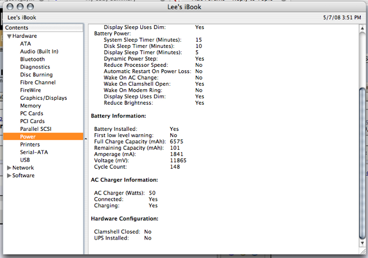The height and width of the screenshot is (258, 368).
Task: Select ATA in the Hardware list
Action: pos(26,43)
